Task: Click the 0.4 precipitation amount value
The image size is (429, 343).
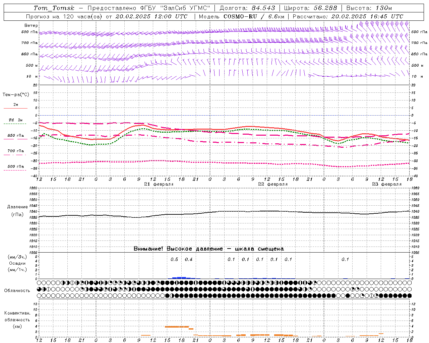Action: pyautogui.click(x=189, y=260)
